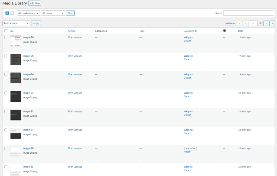Open the Bulk actions dropdown
Screen dimensions: 277x176
16,23
